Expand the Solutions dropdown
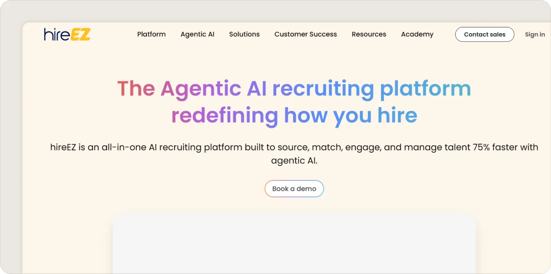Image resolution: width=551 pixels, height=274 pixels. [x=244, y=34]
